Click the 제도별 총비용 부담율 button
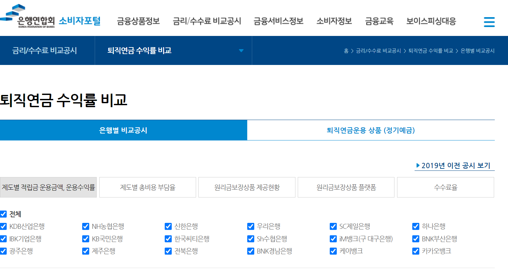This screenshot has width=508, height=273. pos(147,187)
